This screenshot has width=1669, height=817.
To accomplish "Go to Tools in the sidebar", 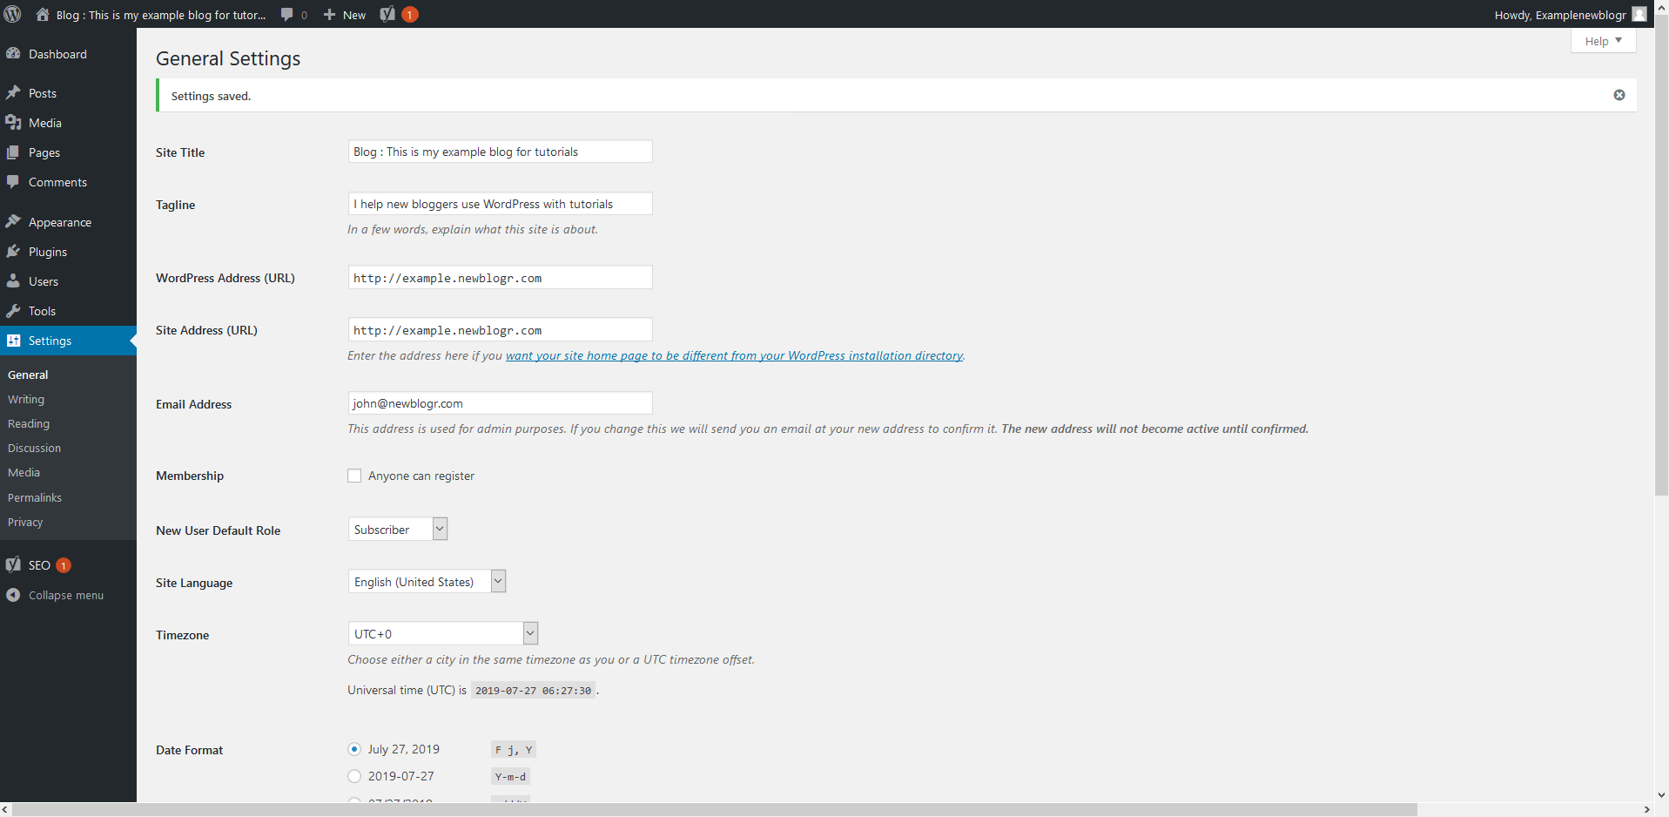I will [x=42, y=311].
